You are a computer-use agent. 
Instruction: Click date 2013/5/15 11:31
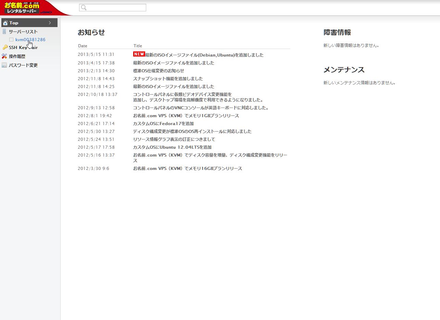click(x=96, y=54)
